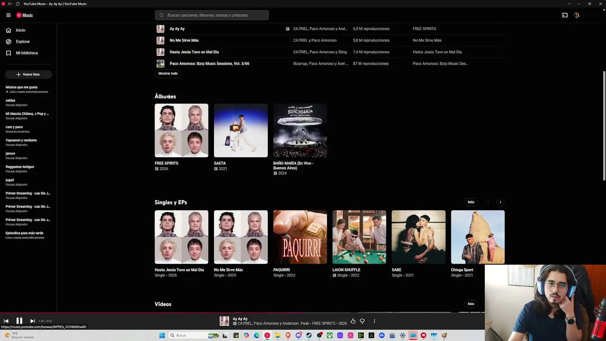The height and width of the screenshot is (341, 606).
Task: Open the account avatar menu
Action: point(576,15)
